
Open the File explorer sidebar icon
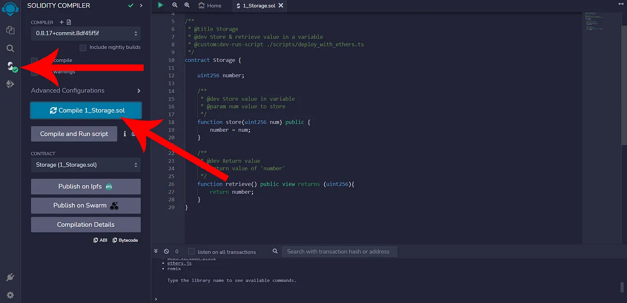click(x=10, y=30)
